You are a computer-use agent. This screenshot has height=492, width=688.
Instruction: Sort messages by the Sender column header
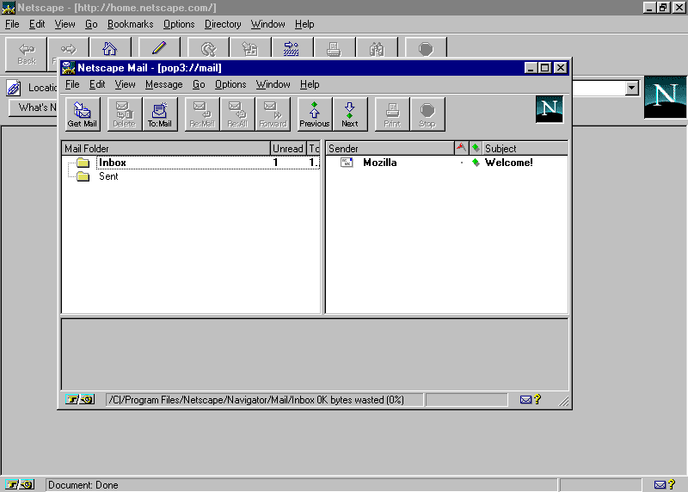pos(390,149)
